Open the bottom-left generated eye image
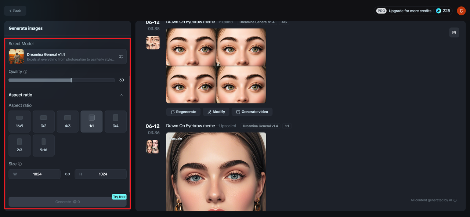This screenshot has width=470, height=217. pyautogui.click(x=191, y=84)
